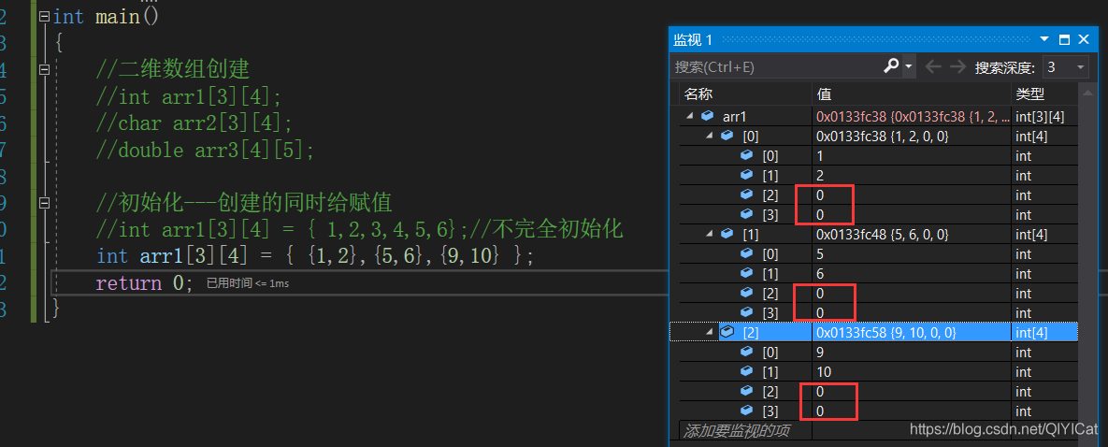
Task: Click cube icon beside value 6
Action: point(746,273)
